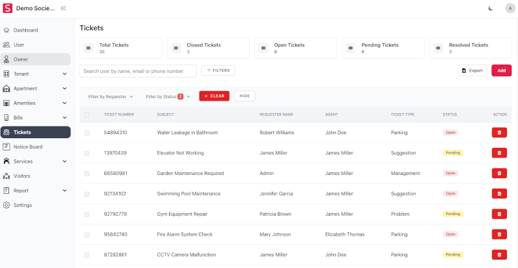Click the Amenities icon
The image size is (518, 268).
[6, 103]
